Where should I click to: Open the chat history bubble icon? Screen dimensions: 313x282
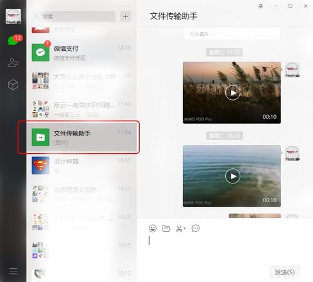pos(196,228)
